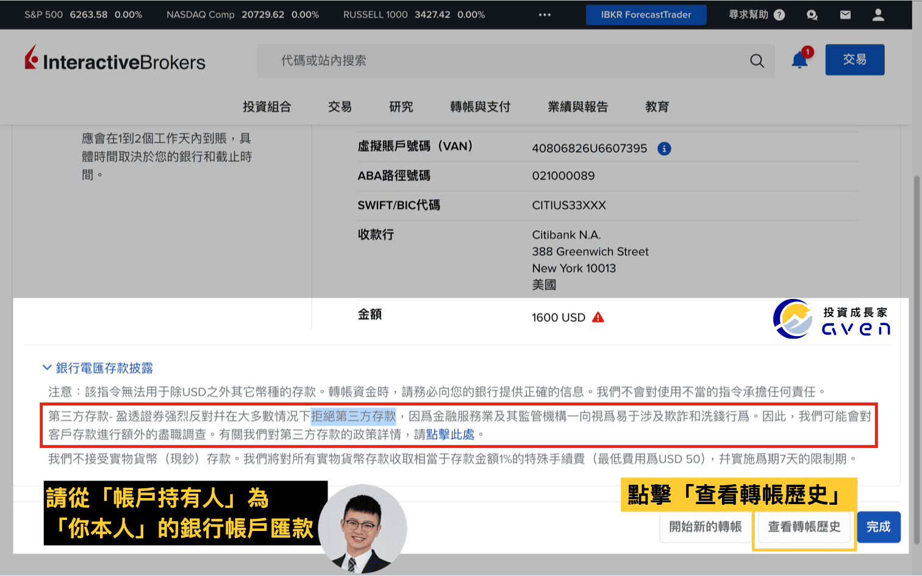Open the 交易 navigation menu

(340, 107)
